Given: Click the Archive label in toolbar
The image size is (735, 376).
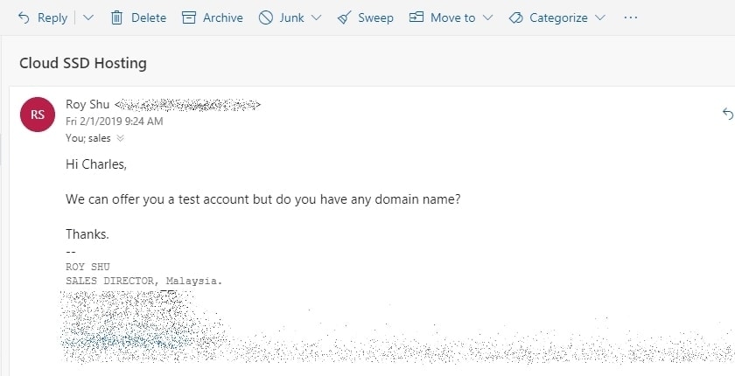Looking at the screenshot, I should (222, 17).
